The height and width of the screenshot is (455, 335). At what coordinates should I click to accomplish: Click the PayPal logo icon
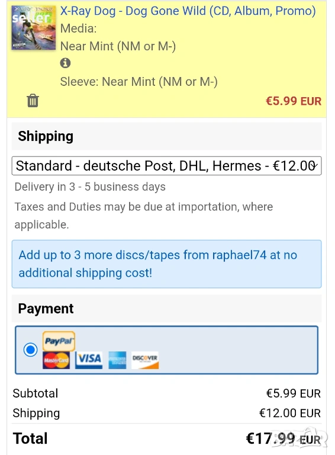[x=59, y=341]
